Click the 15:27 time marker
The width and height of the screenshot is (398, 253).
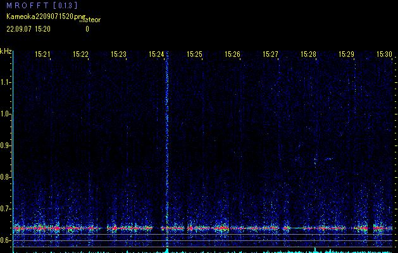pyautogui.click(x=270, y=54)
